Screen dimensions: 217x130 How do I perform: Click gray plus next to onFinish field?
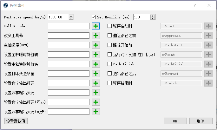[208, 83]
